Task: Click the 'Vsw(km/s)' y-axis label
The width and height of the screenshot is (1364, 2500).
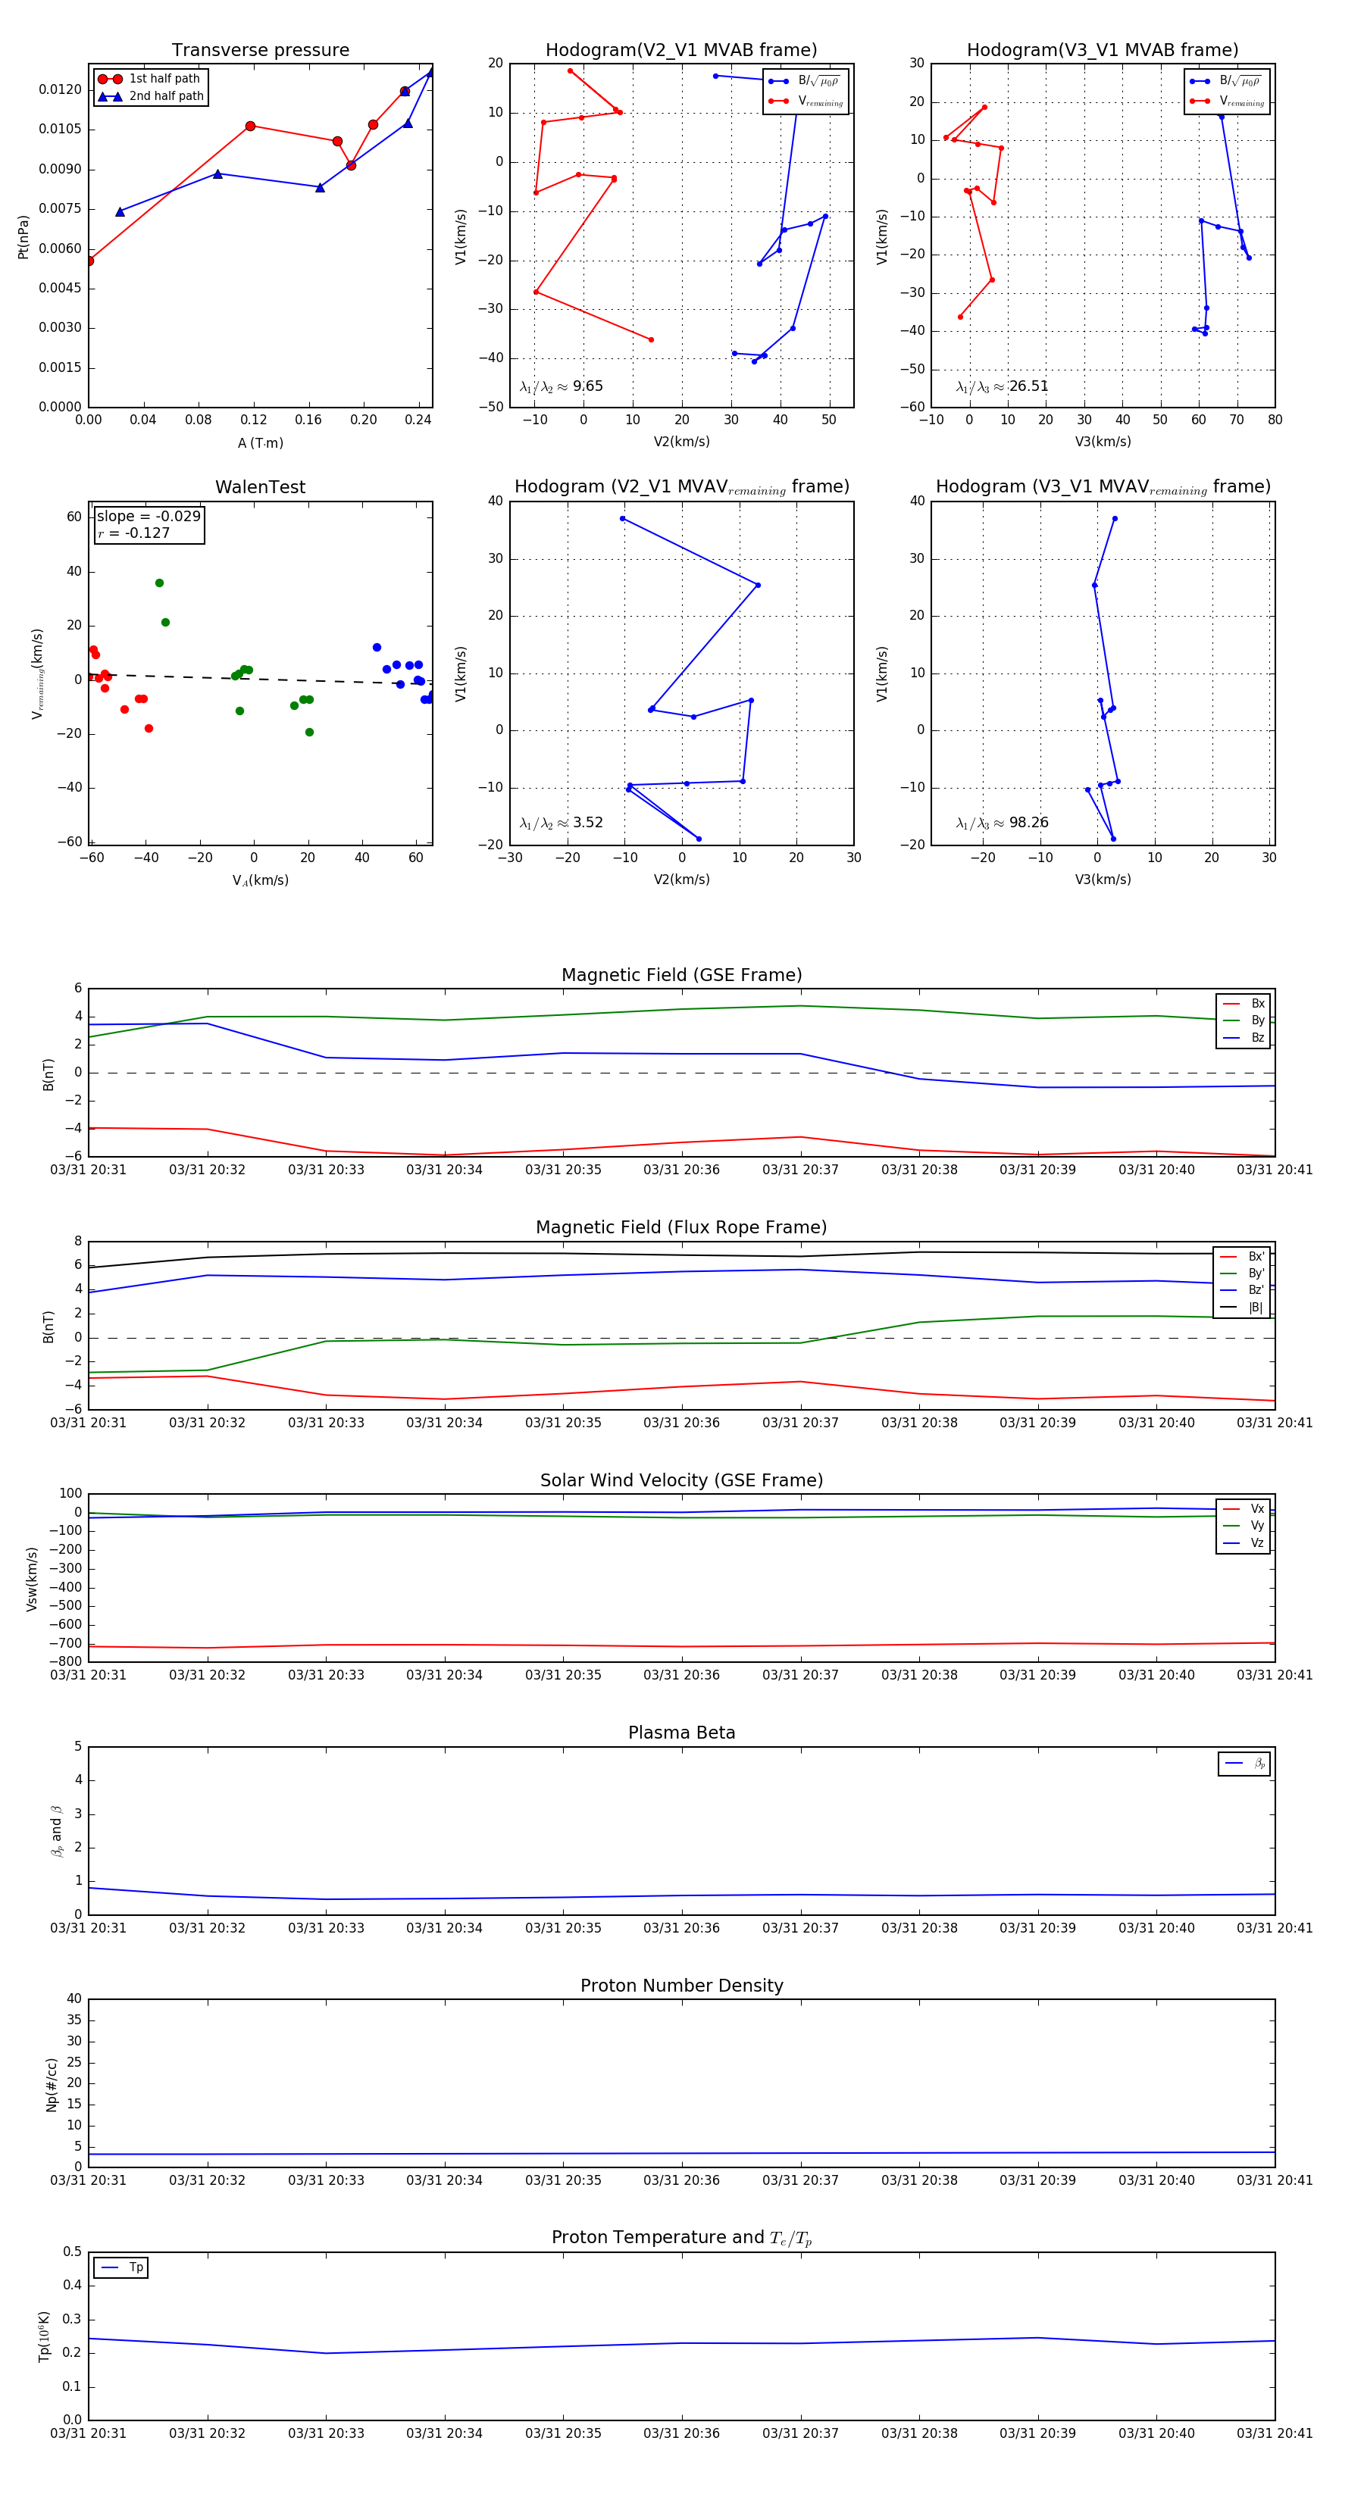Action: tap(32, 1579)
